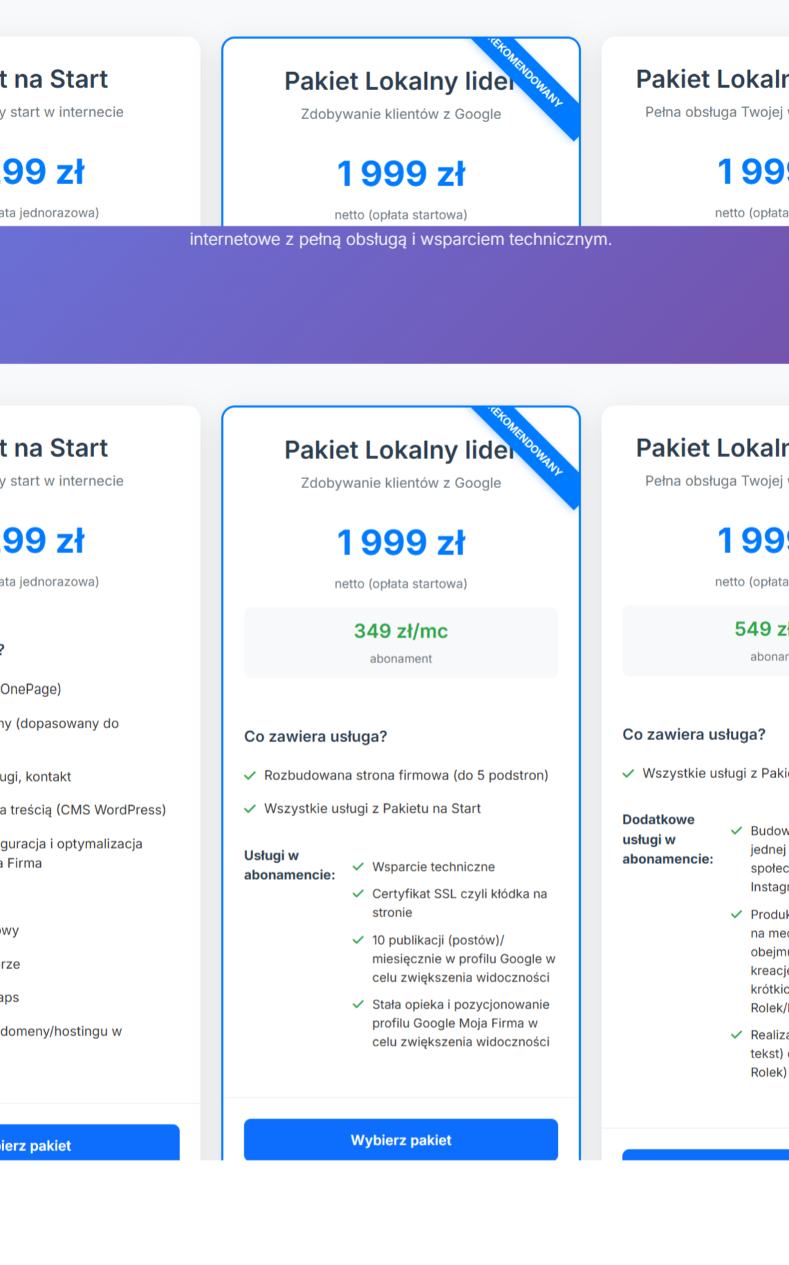The width and height of the screenshot is (789, 1265).
Task: Click the checkmark beside the "Produk" item
Action: click(736, 915)
